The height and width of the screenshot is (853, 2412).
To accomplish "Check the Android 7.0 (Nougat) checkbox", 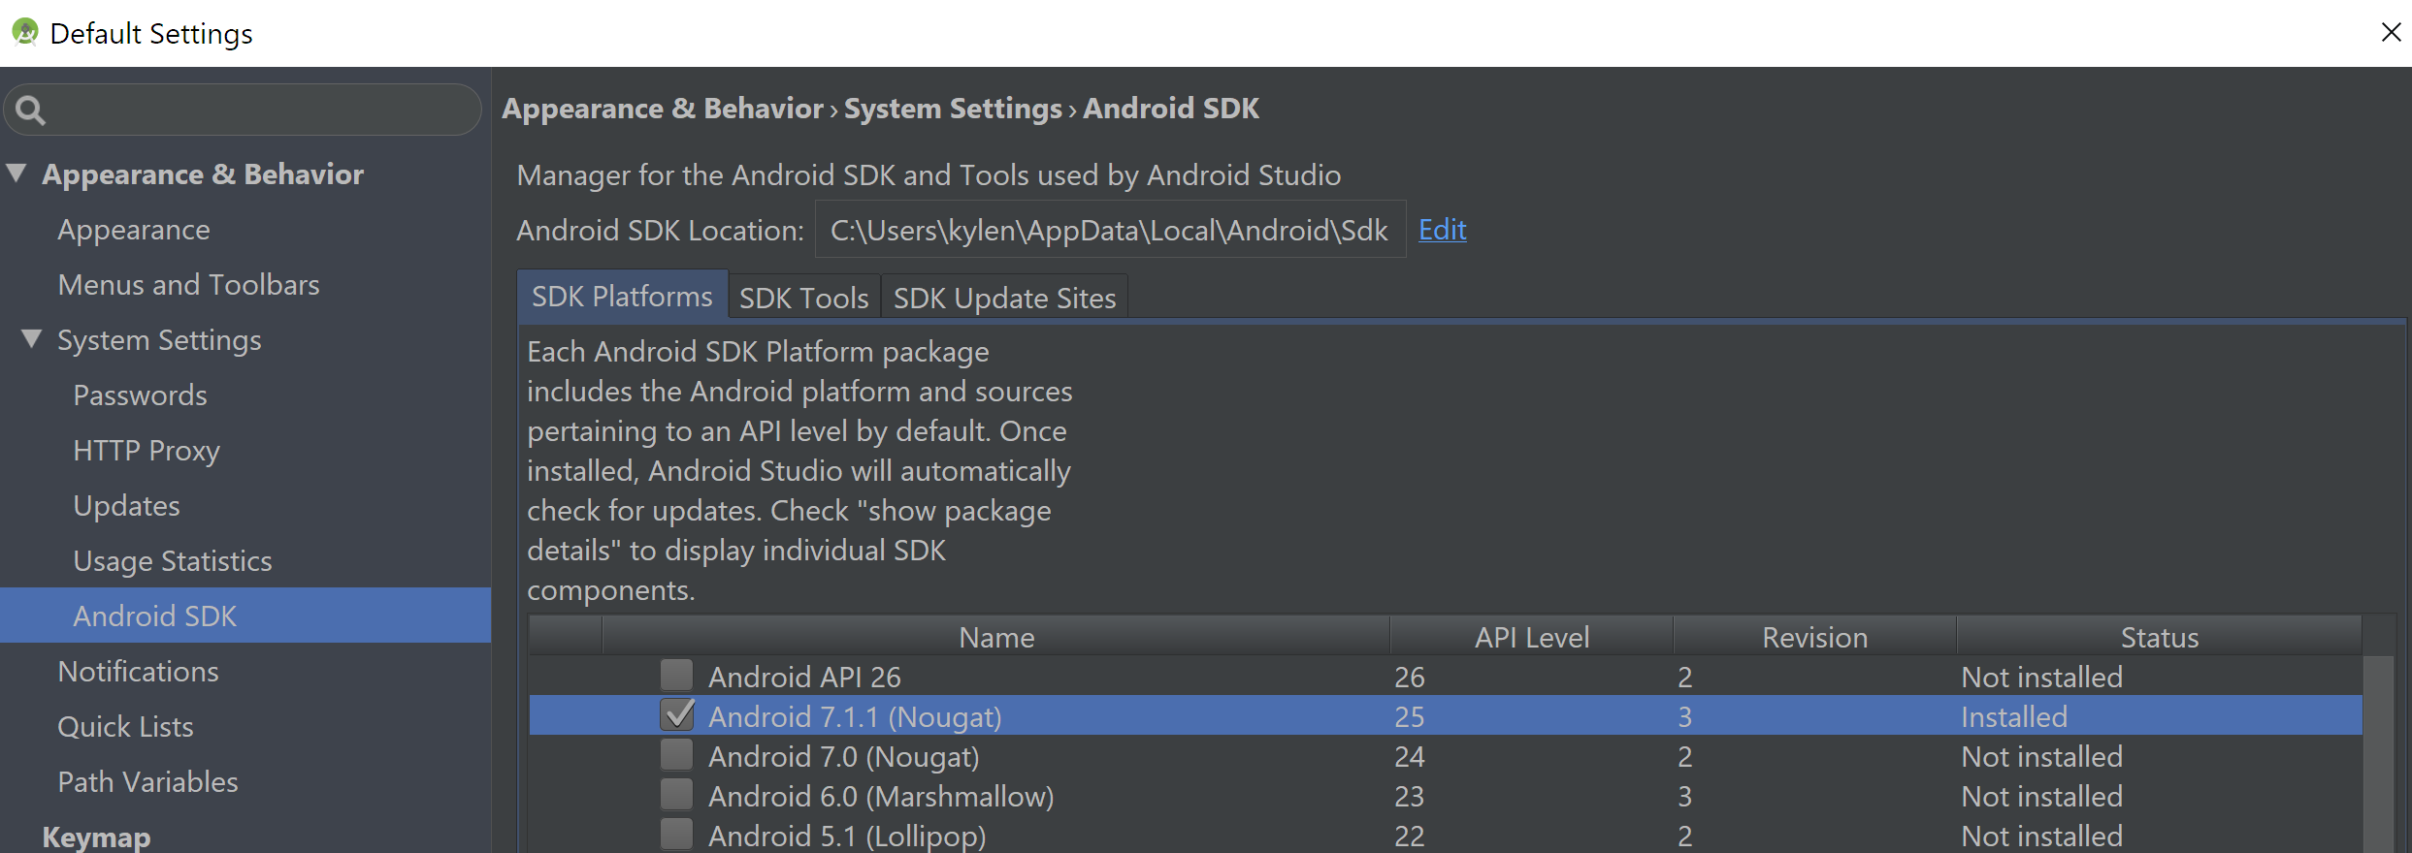I will [677, 754].
